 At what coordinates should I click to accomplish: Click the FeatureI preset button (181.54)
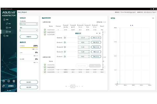[96, 38]
